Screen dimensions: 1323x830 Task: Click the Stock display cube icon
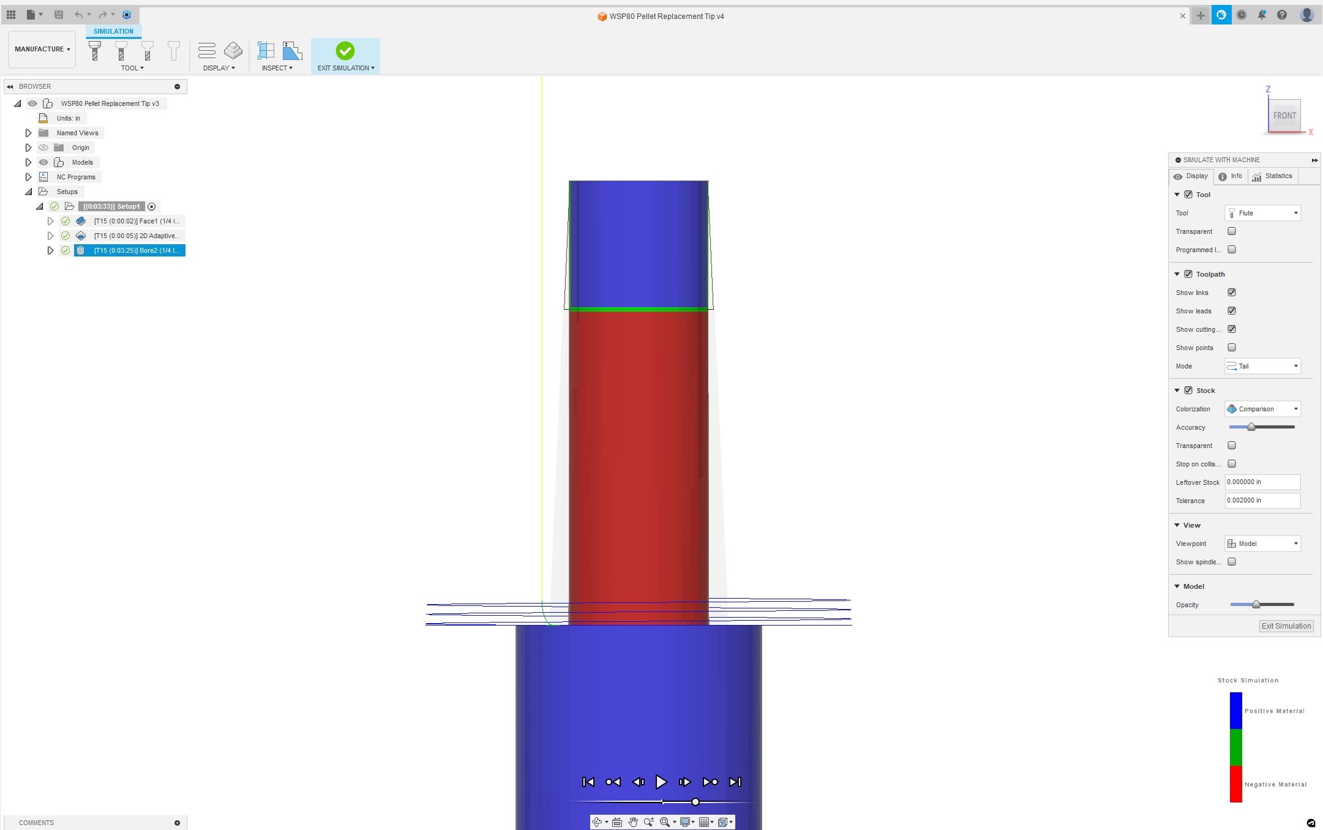[233, 50]
